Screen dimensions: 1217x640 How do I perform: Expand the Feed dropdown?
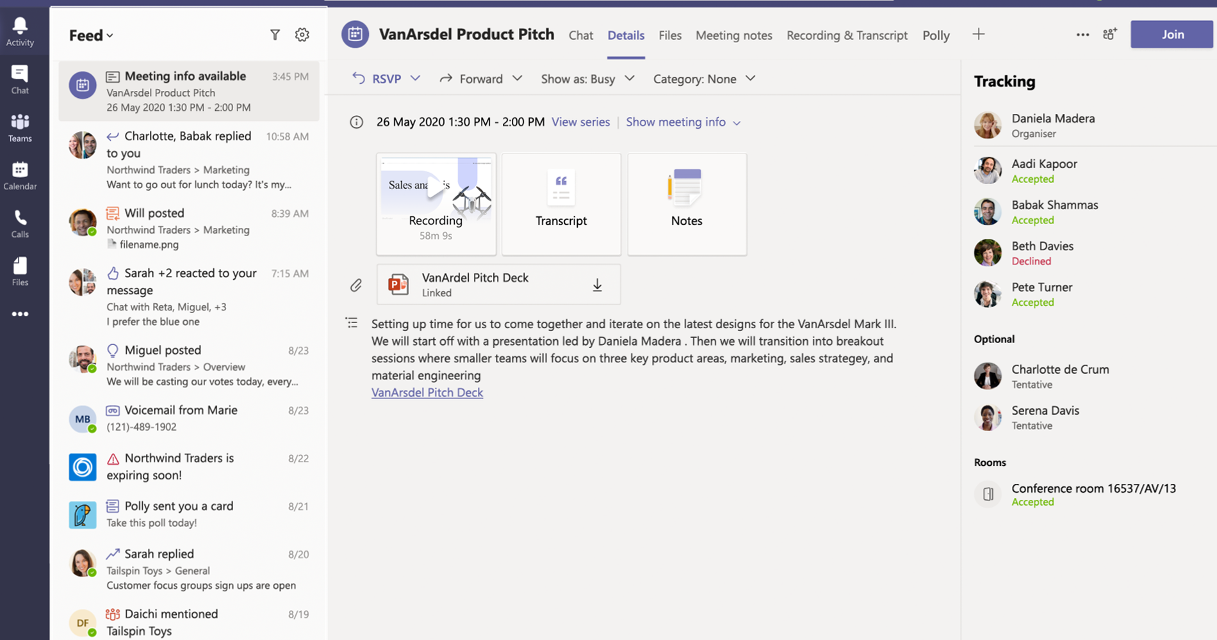tap(91, 35)
